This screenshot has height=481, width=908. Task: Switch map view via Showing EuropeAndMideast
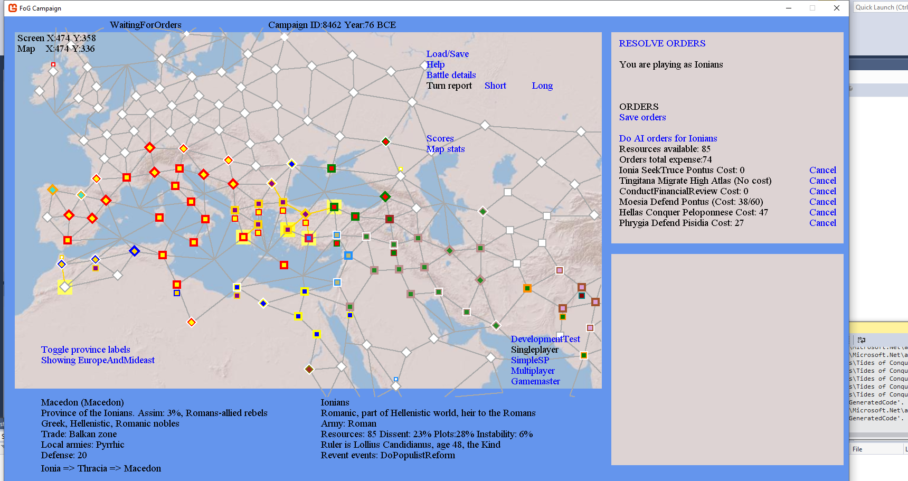[98, 360]
